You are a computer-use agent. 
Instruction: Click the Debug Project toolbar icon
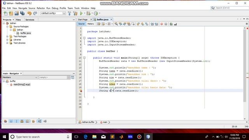pyautogui.click(x=88, y=13)
